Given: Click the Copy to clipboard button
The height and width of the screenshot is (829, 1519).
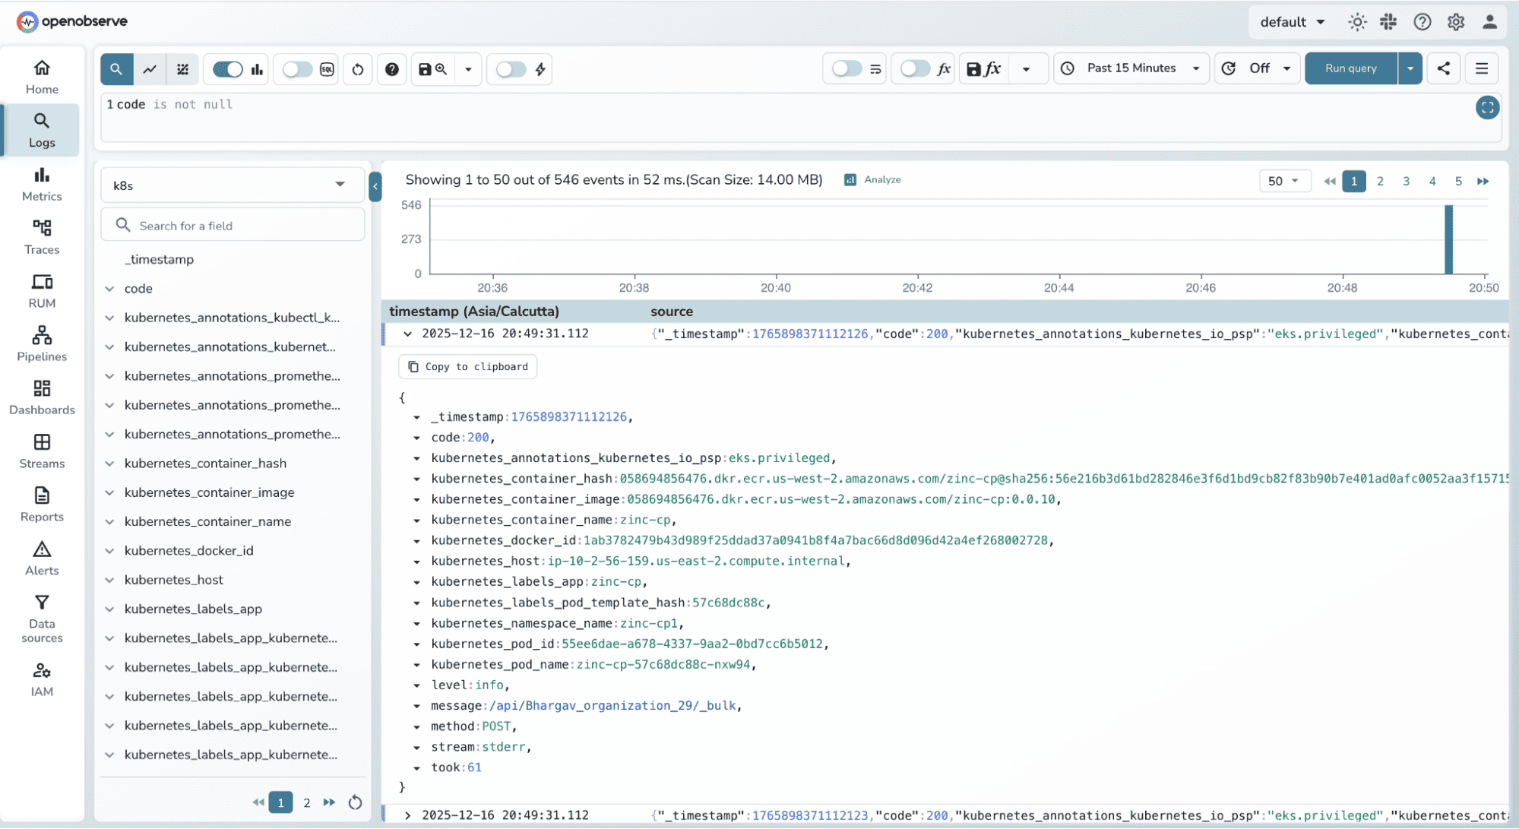Looking at the screenshot, I should pyautogui.click(x=467, y=366).
